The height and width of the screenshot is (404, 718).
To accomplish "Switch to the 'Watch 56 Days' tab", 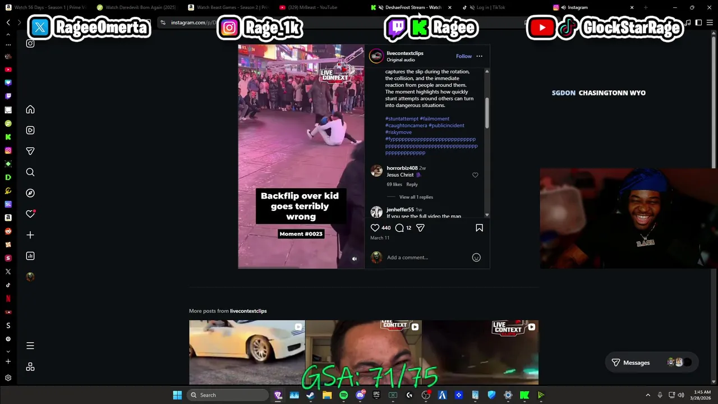I will (x=46, y=7).
